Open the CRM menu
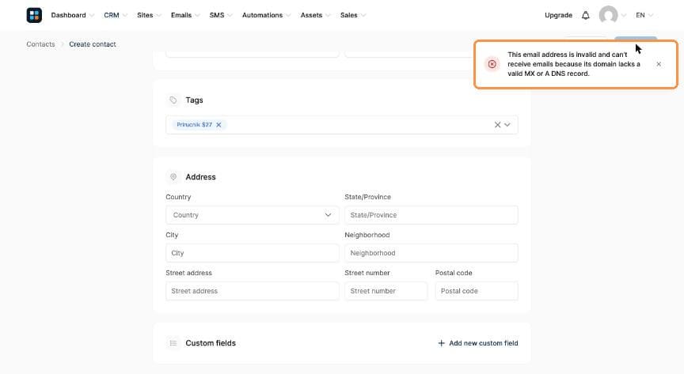 [x=116, y=15]
